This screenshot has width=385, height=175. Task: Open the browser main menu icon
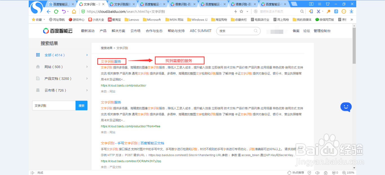click(x=319, y=4)
